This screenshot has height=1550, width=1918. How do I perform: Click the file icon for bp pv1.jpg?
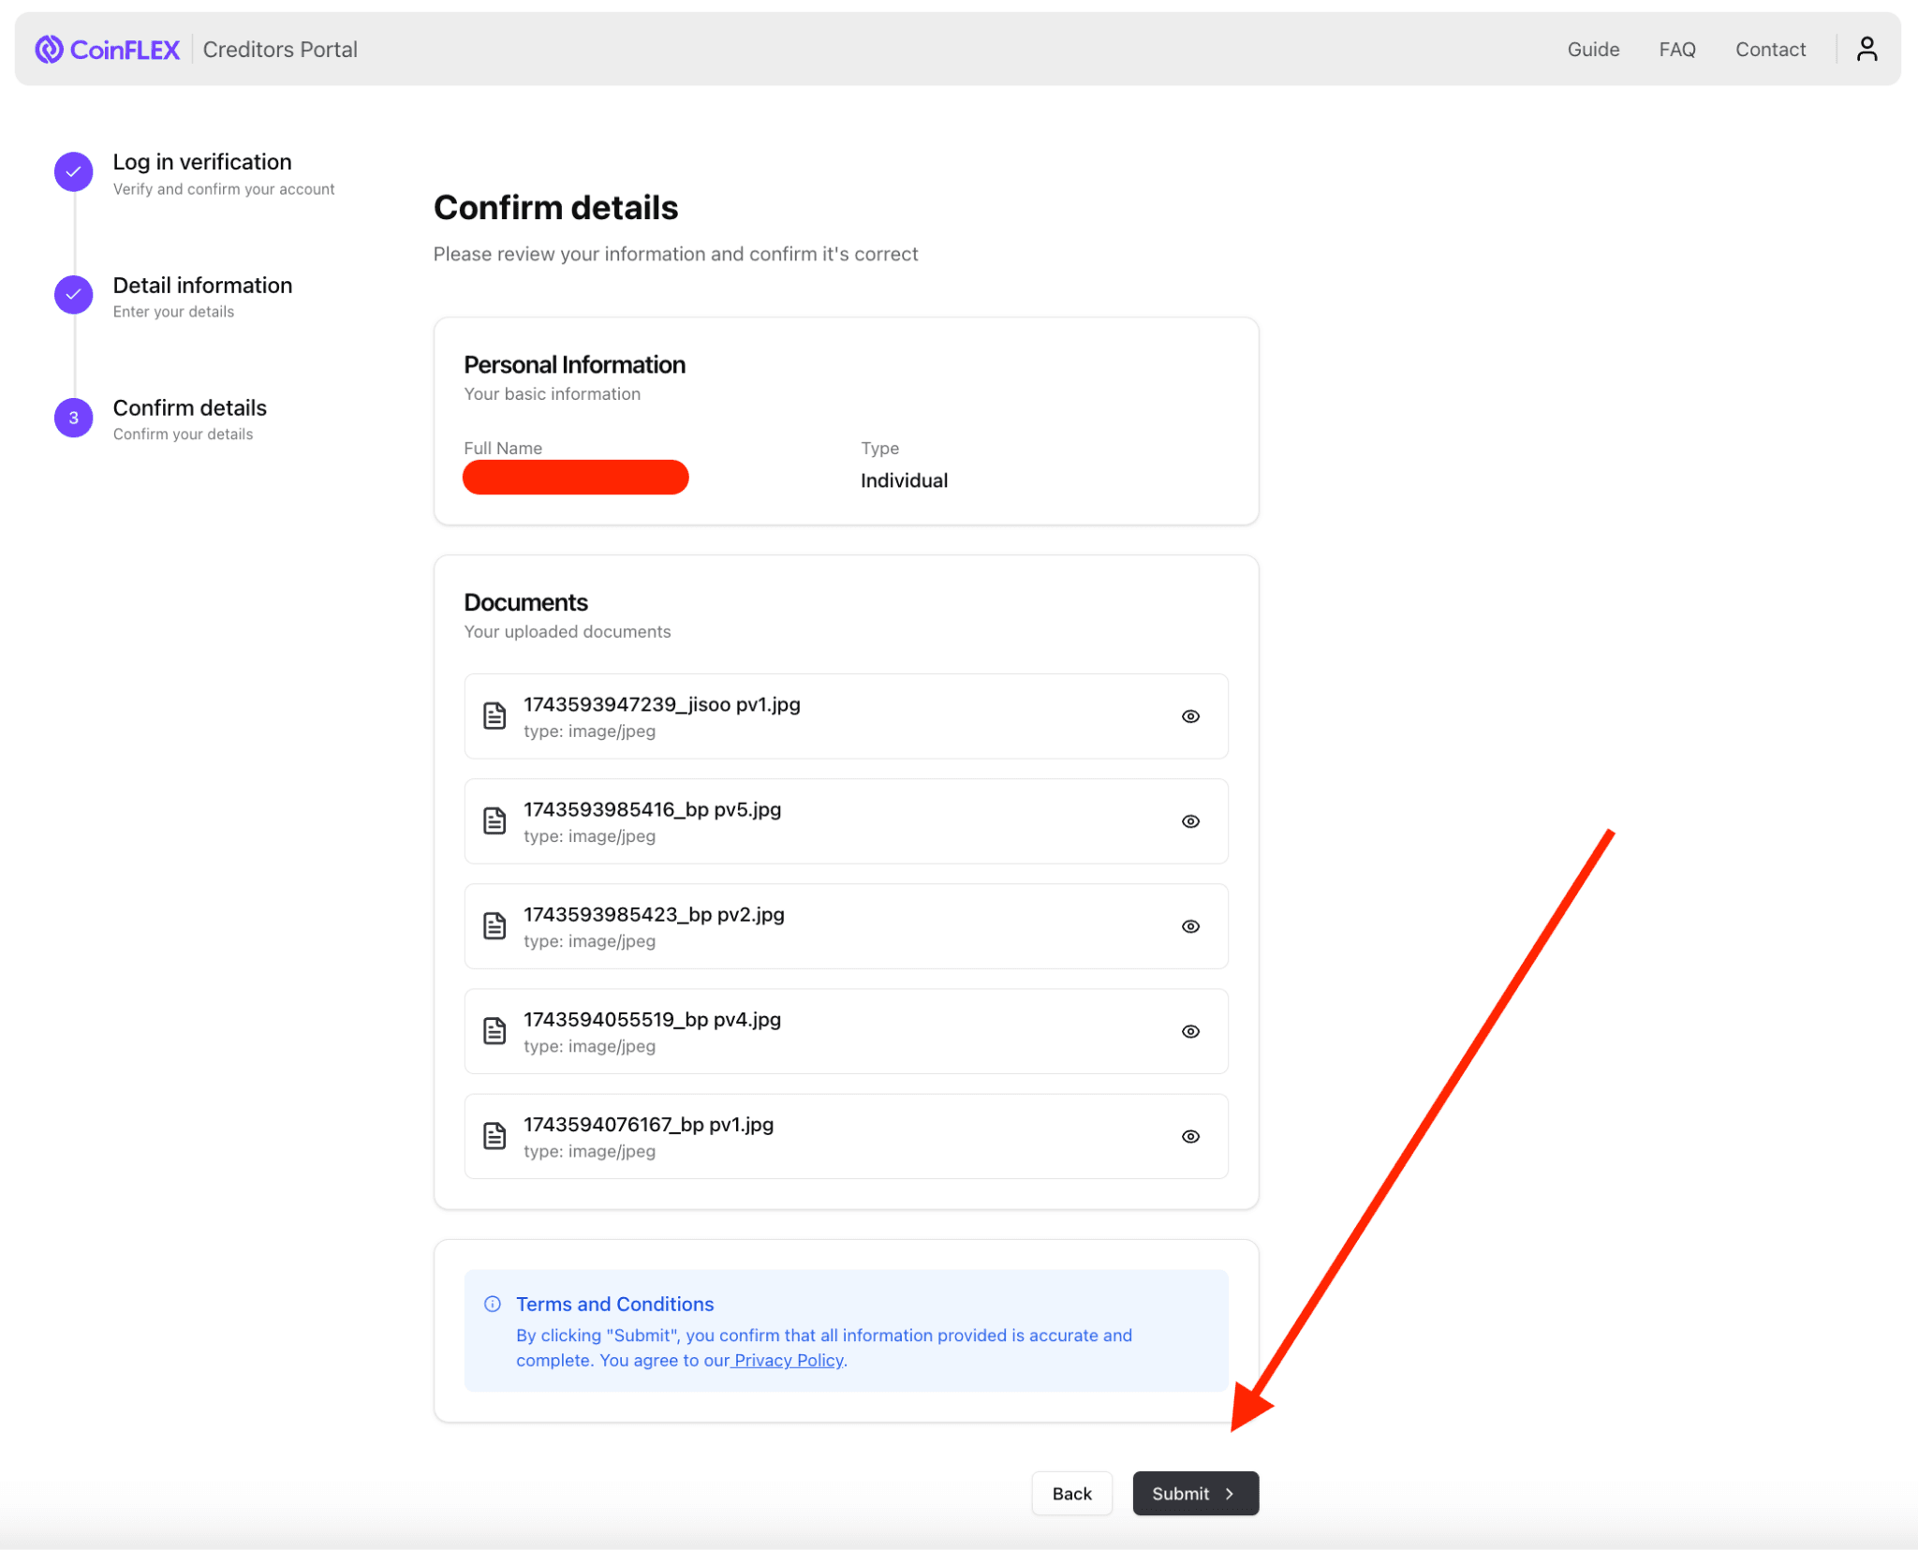(494, 1135)
